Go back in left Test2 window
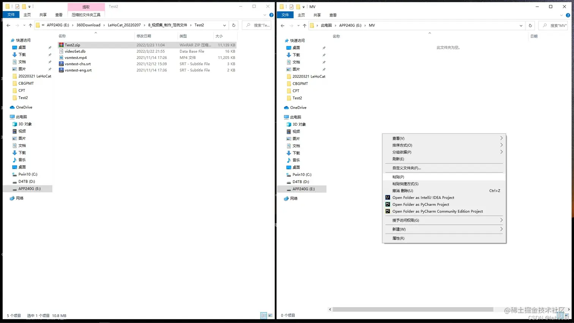Screen dimensions: 574x323 8,25
